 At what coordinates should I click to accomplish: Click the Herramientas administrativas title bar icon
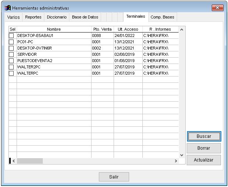pos(7,8)
